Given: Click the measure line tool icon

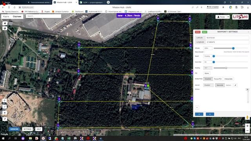Looking at the screenshot, I should (x=5, y=107).
